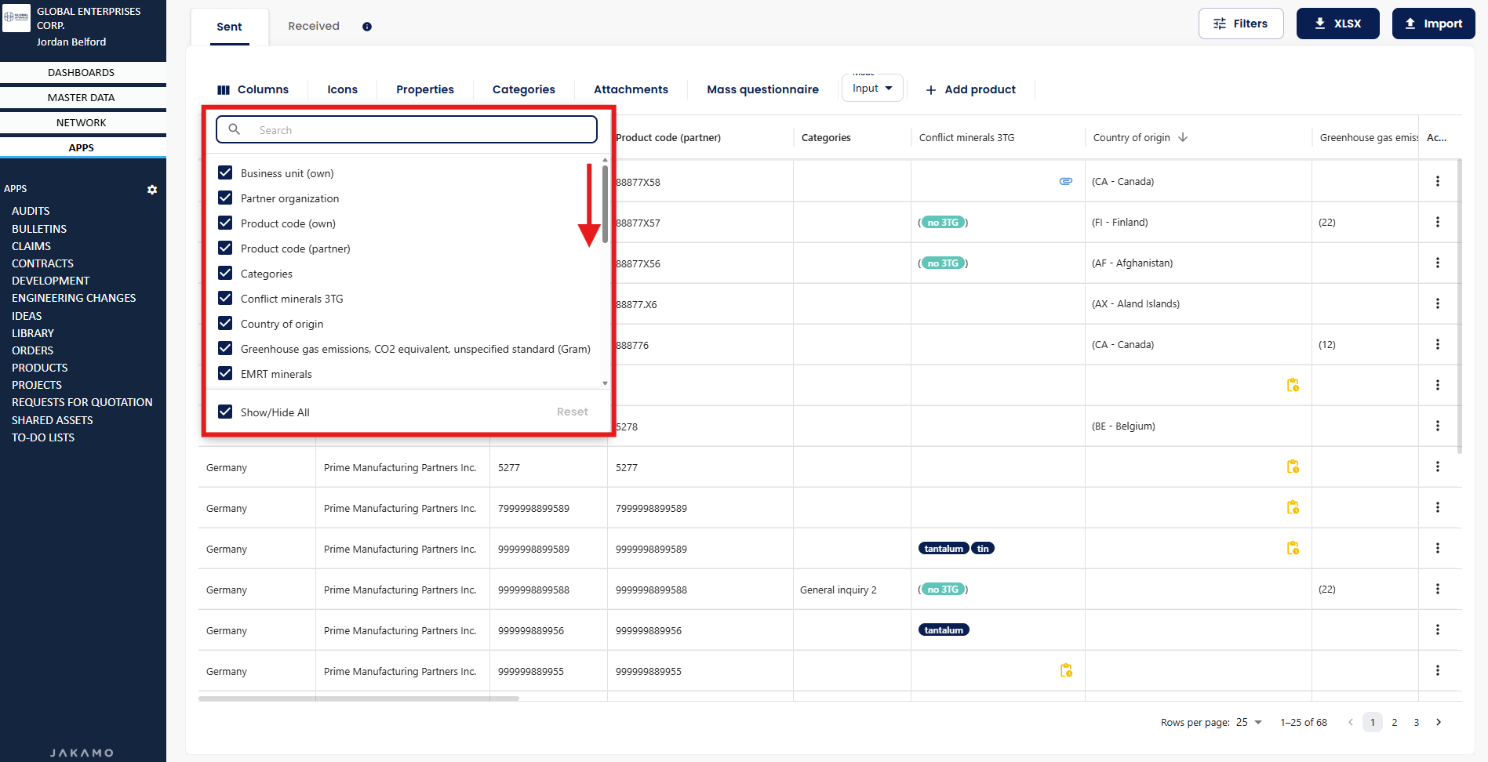Click the APPS settings gear icon
This screenshot has width=1488, height=762.
pos(152,190)
